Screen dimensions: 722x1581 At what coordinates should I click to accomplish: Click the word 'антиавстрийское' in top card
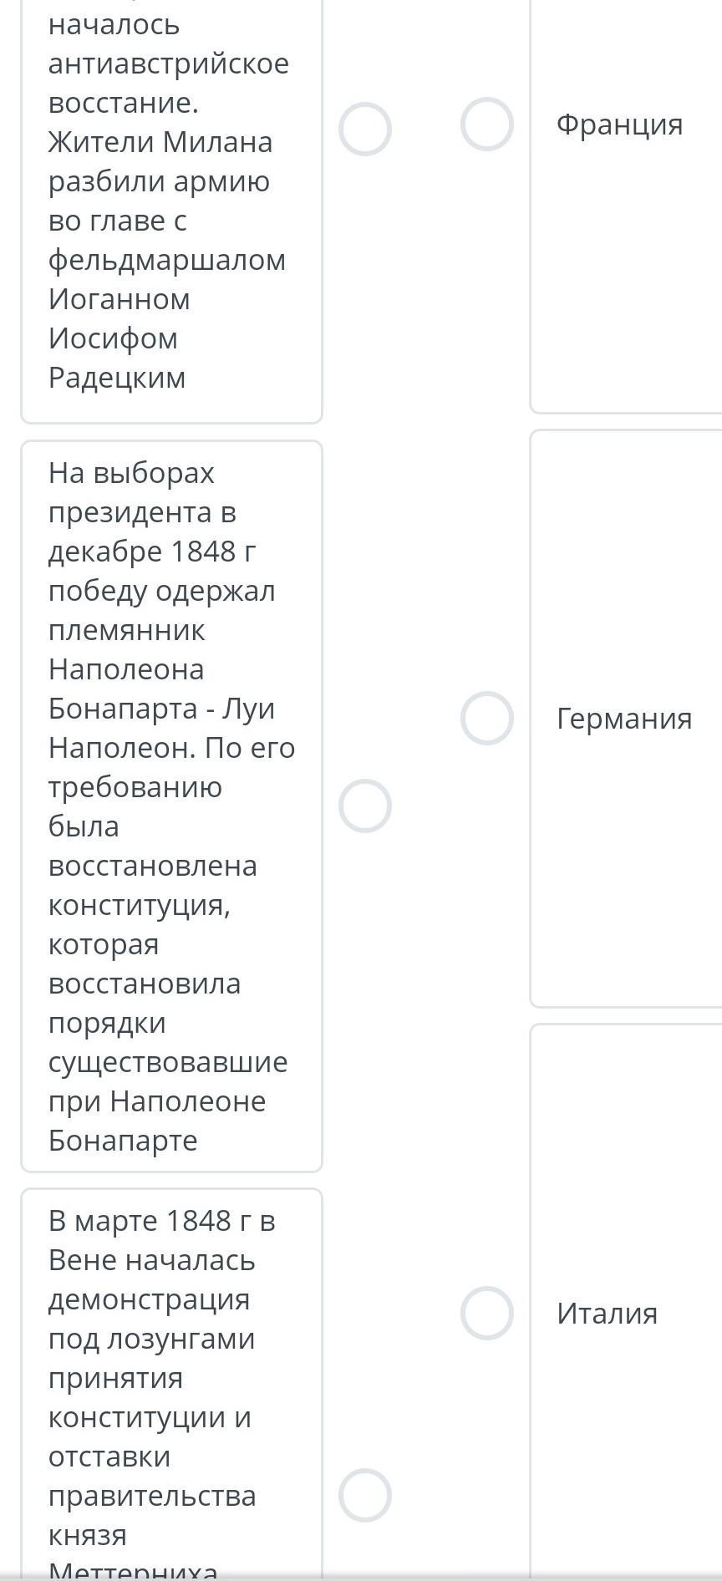[168, 64]
